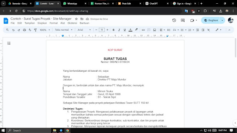The height and width of the screenshot is (133, 237).
Task: Insert an image
Action: click(154, 30)
